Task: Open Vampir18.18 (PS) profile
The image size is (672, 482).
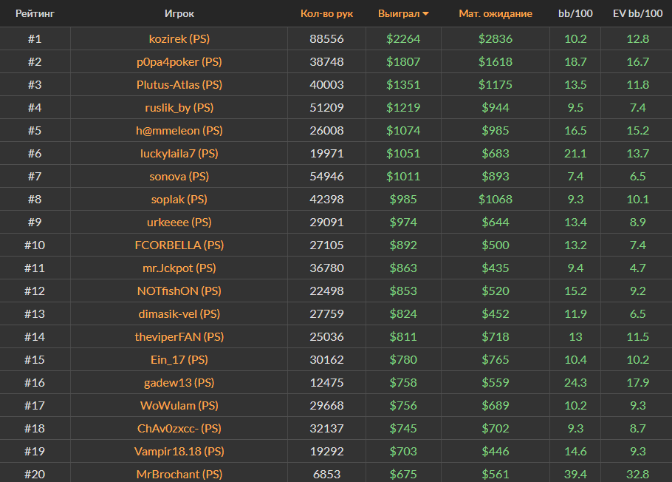Action: [x=179, y=451]
